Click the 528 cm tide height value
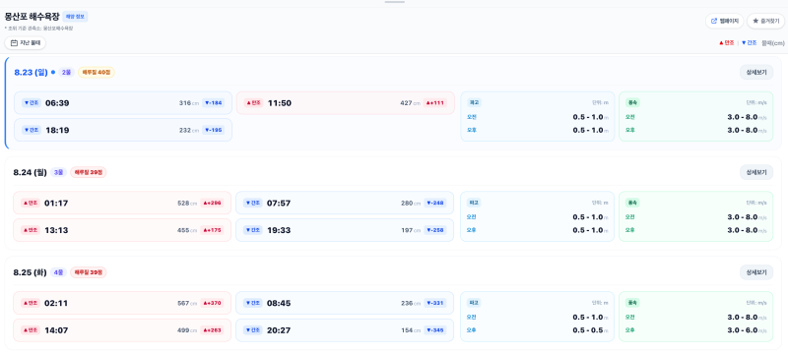This screenshot has height=354, width=788. pyautogui.click(x=187, y=204)
